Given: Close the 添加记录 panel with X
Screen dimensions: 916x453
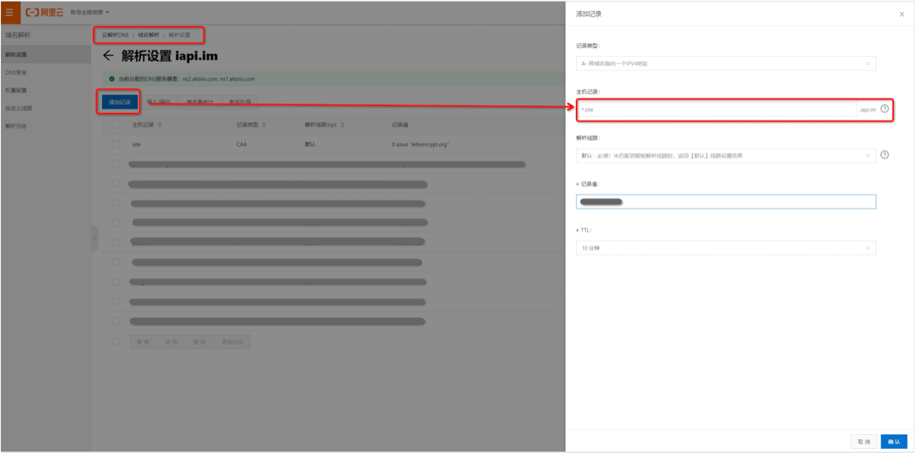Looking at the screenshot, I should [x=902, y=14].
